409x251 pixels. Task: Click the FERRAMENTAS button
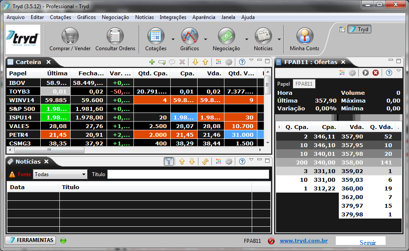coord(30,240)
